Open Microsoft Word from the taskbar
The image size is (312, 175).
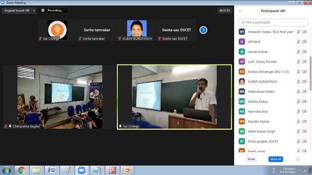(52, 171)
